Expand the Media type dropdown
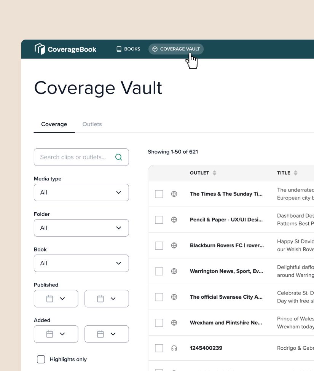 81,193
